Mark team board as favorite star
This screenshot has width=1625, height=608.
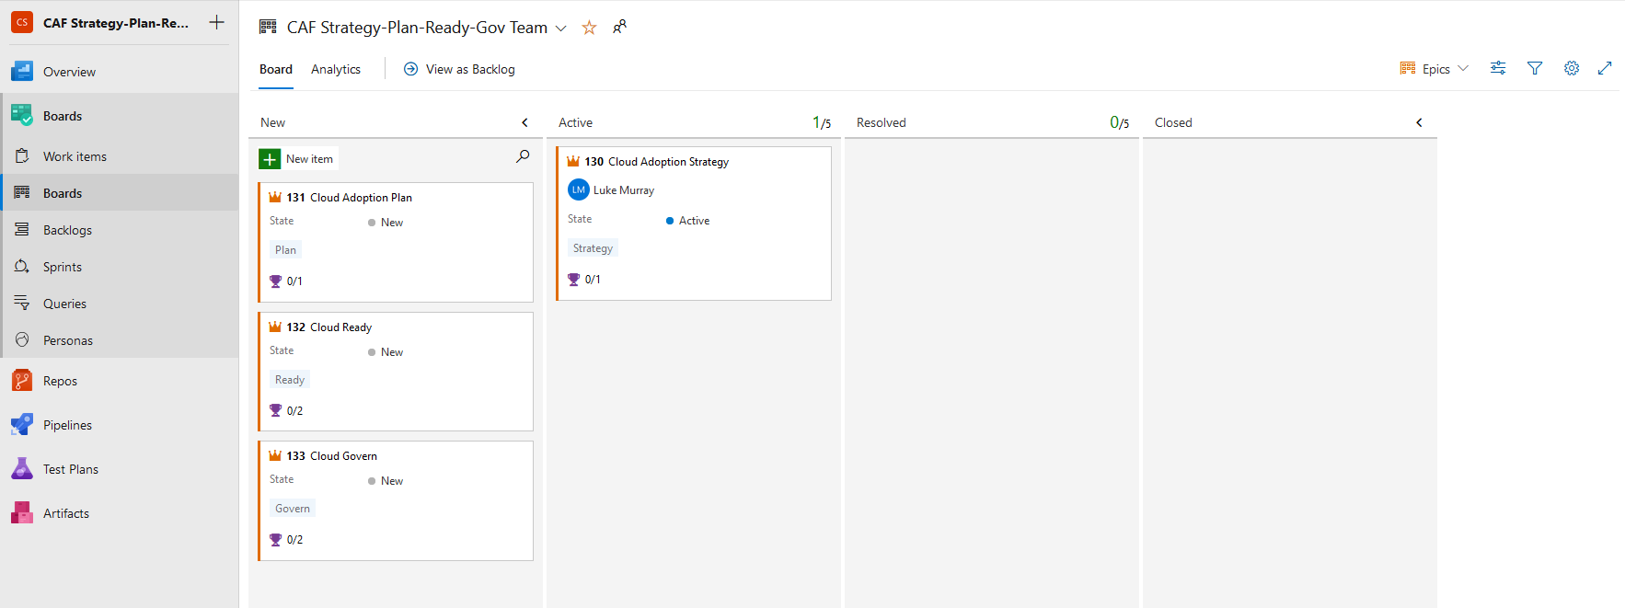589,28
